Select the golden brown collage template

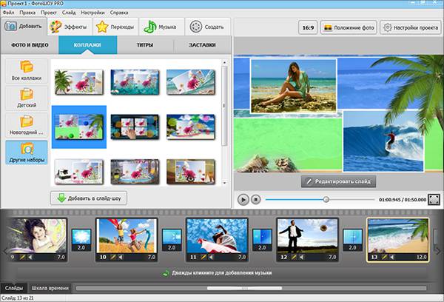coord(191,172)
